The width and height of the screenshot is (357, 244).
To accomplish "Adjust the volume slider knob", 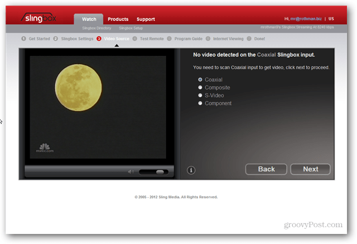I will [x=160, y=172].
